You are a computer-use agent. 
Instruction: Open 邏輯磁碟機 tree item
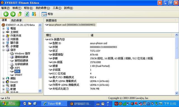coord(19,57)
